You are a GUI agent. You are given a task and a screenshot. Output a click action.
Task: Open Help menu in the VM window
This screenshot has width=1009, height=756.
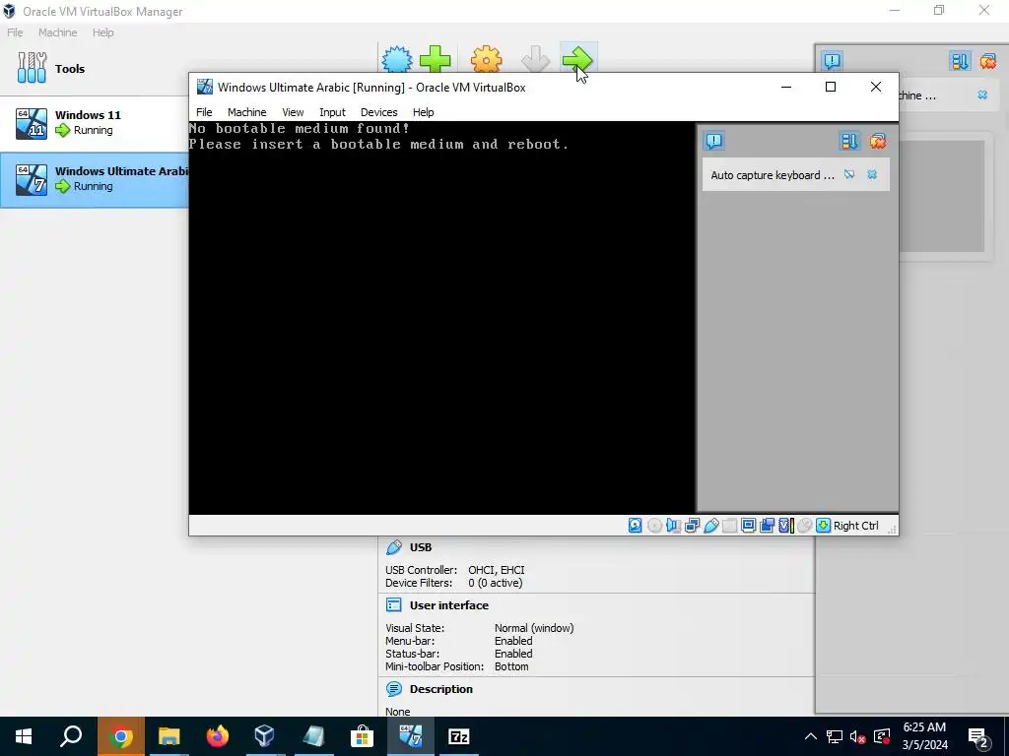point(423,112)
